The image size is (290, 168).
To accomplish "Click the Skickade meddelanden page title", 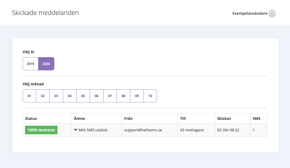I will tap(45, 13).
